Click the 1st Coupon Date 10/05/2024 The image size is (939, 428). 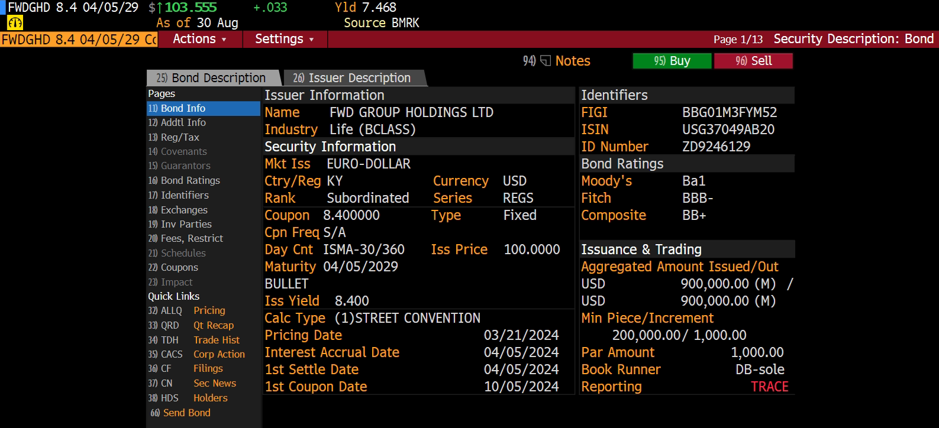pos(521,387)
